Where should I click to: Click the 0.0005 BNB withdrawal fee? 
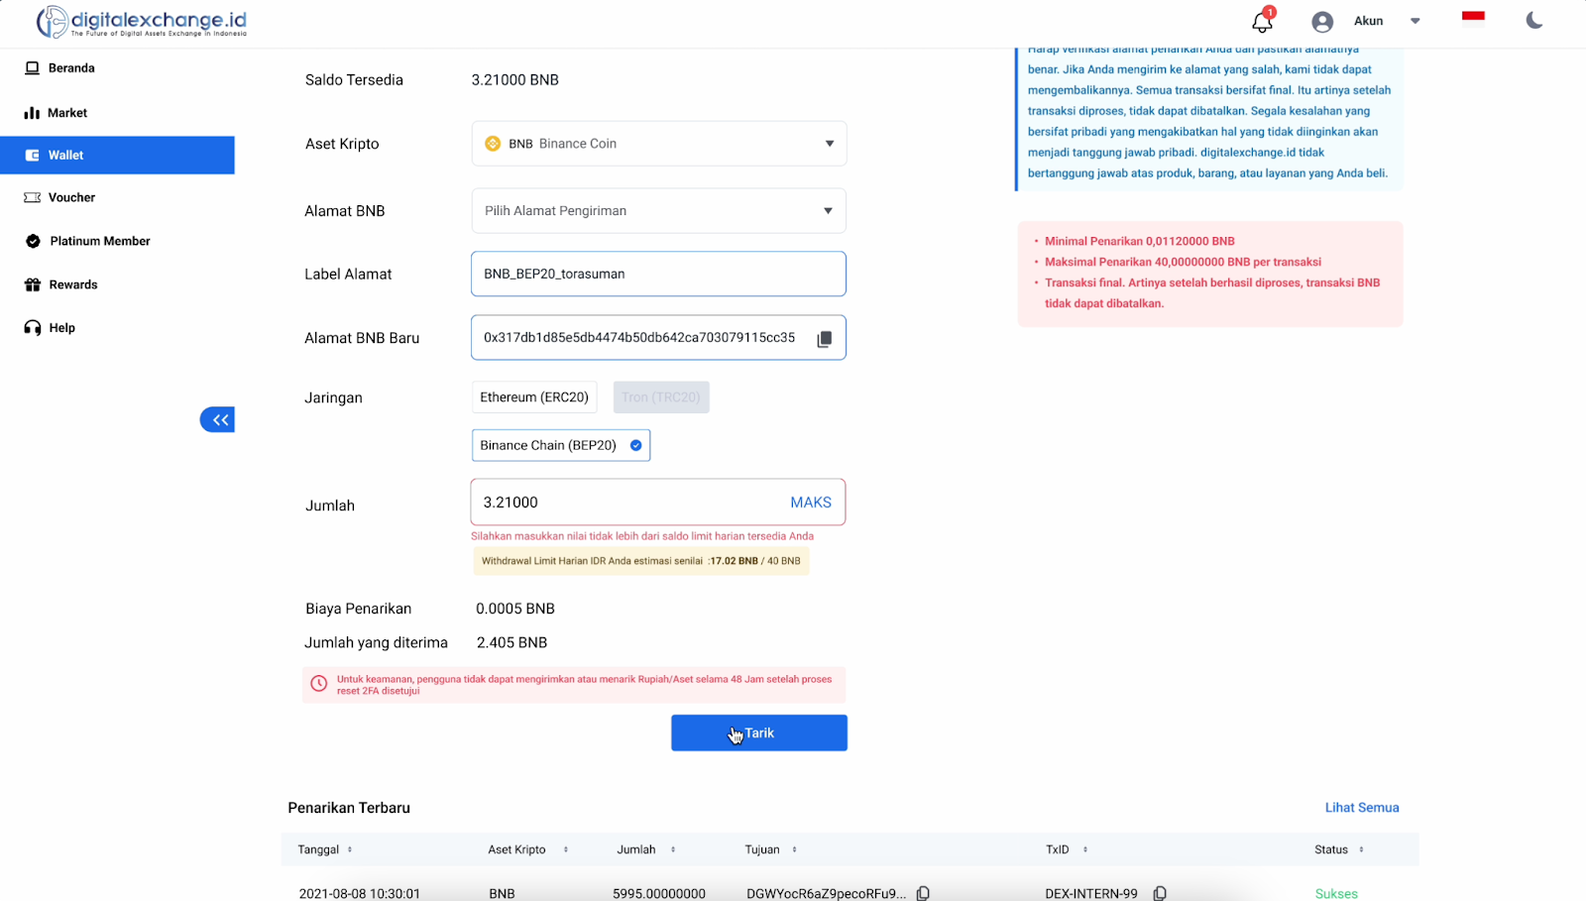515,609
